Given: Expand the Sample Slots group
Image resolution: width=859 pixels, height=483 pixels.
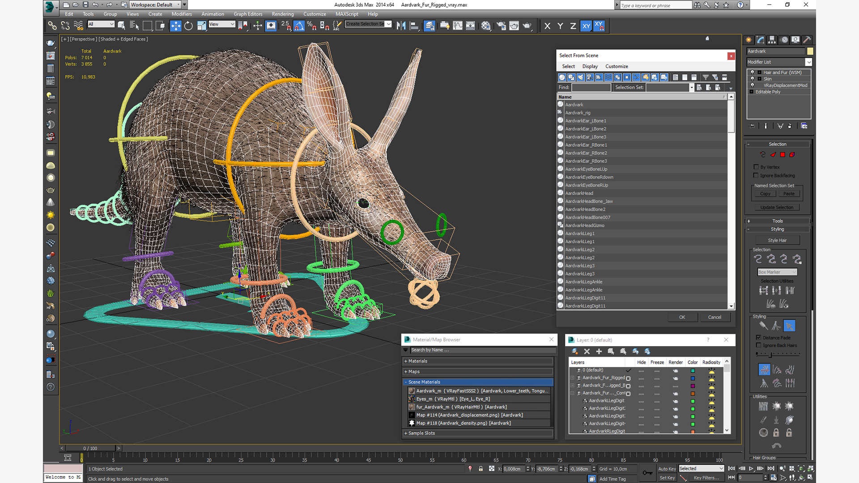Looking at the screenshot, I should (478, 433).
